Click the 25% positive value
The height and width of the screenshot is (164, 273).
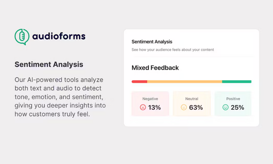(238, 107)
